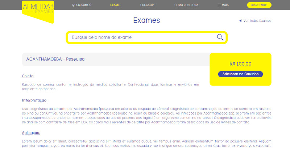
Task: Click the left arrow before Ver todos Exames
Action: [240, 21]
